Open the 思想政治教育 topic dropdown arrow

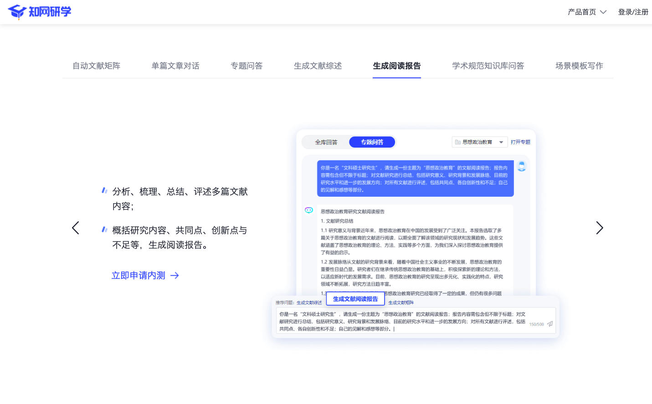tap(501, 142)
